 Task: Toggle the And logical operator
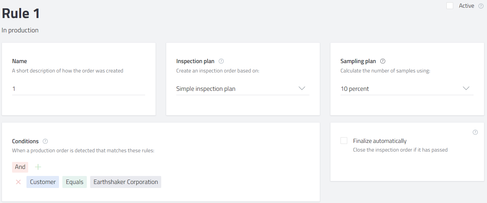(20, 167)
